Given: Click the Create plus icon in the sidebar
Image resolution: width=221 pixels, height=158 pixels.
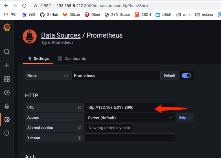Looking at the screenshot, I should coord(7,65).
